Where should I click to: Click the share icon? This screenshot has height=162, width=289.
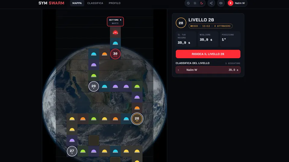211,3
